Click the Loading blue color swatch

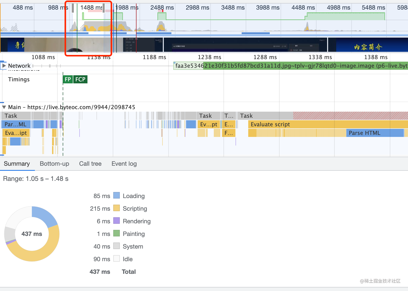click(117, 196)
